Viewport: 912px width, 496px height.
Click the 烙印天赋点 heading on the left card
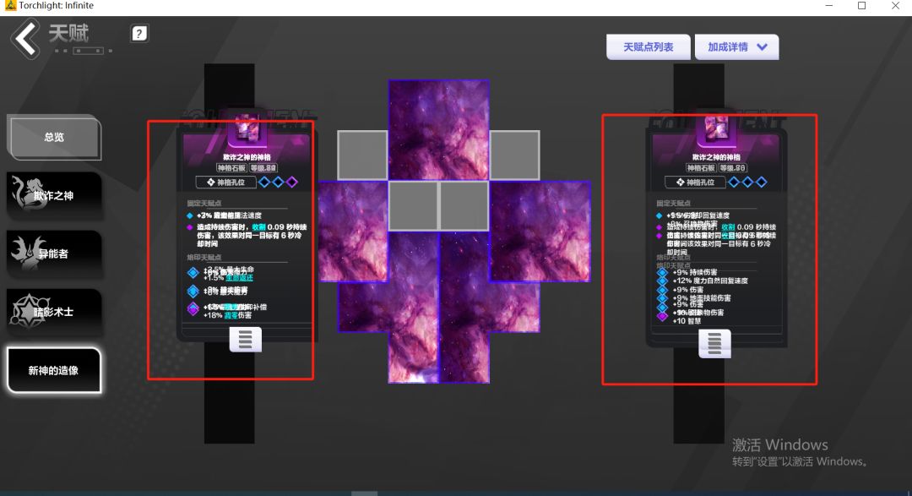[x=204, y=258]
